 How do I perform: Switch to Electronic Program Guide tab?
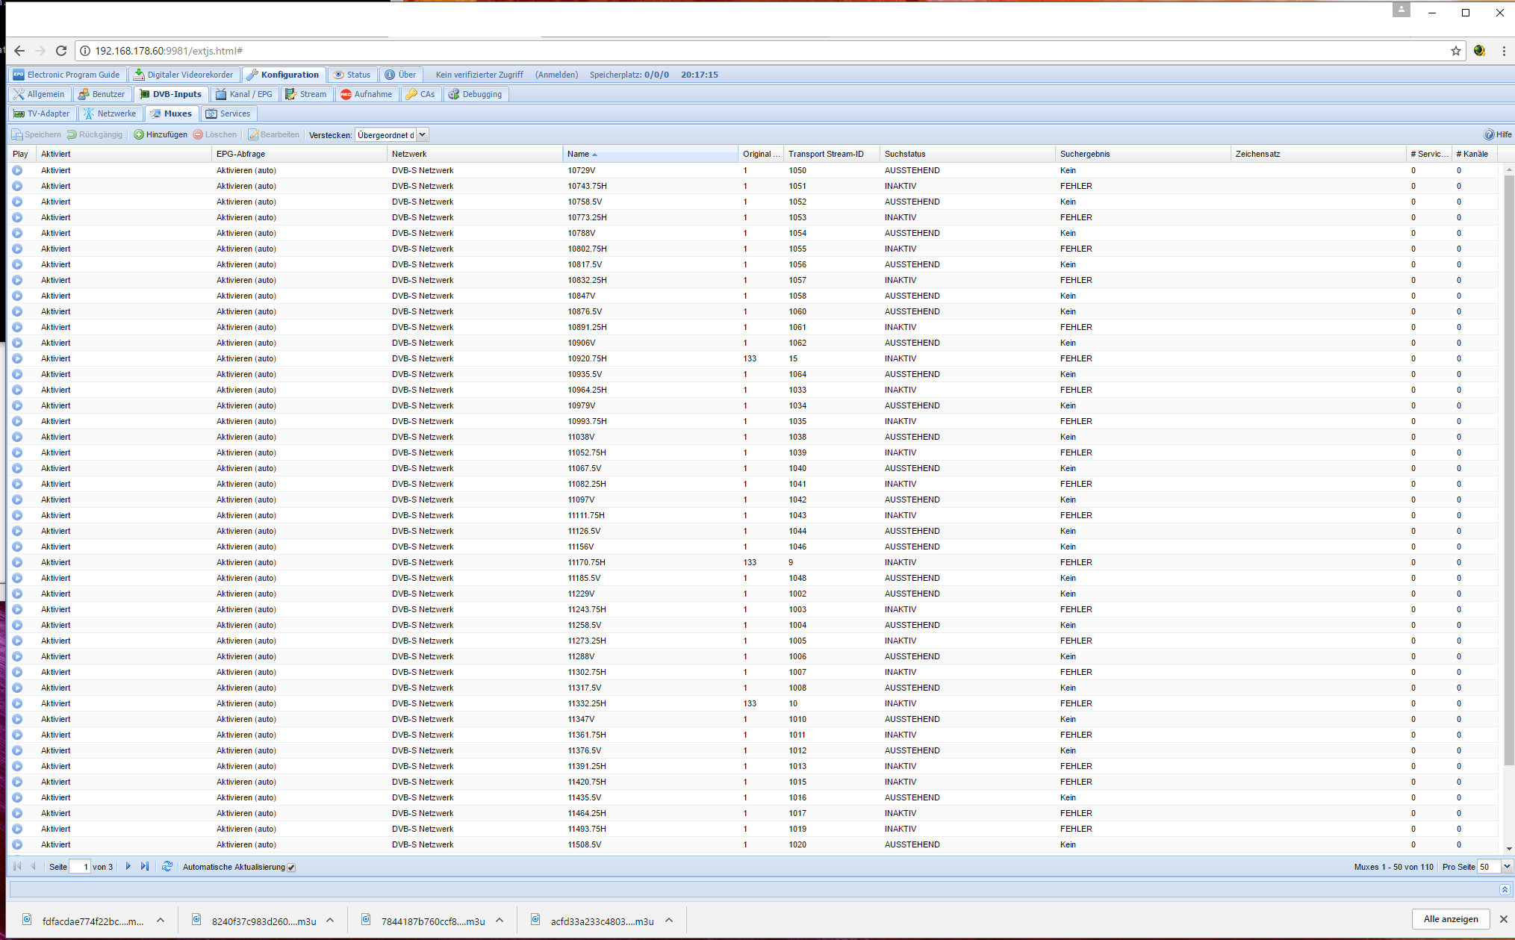[66, 75]
